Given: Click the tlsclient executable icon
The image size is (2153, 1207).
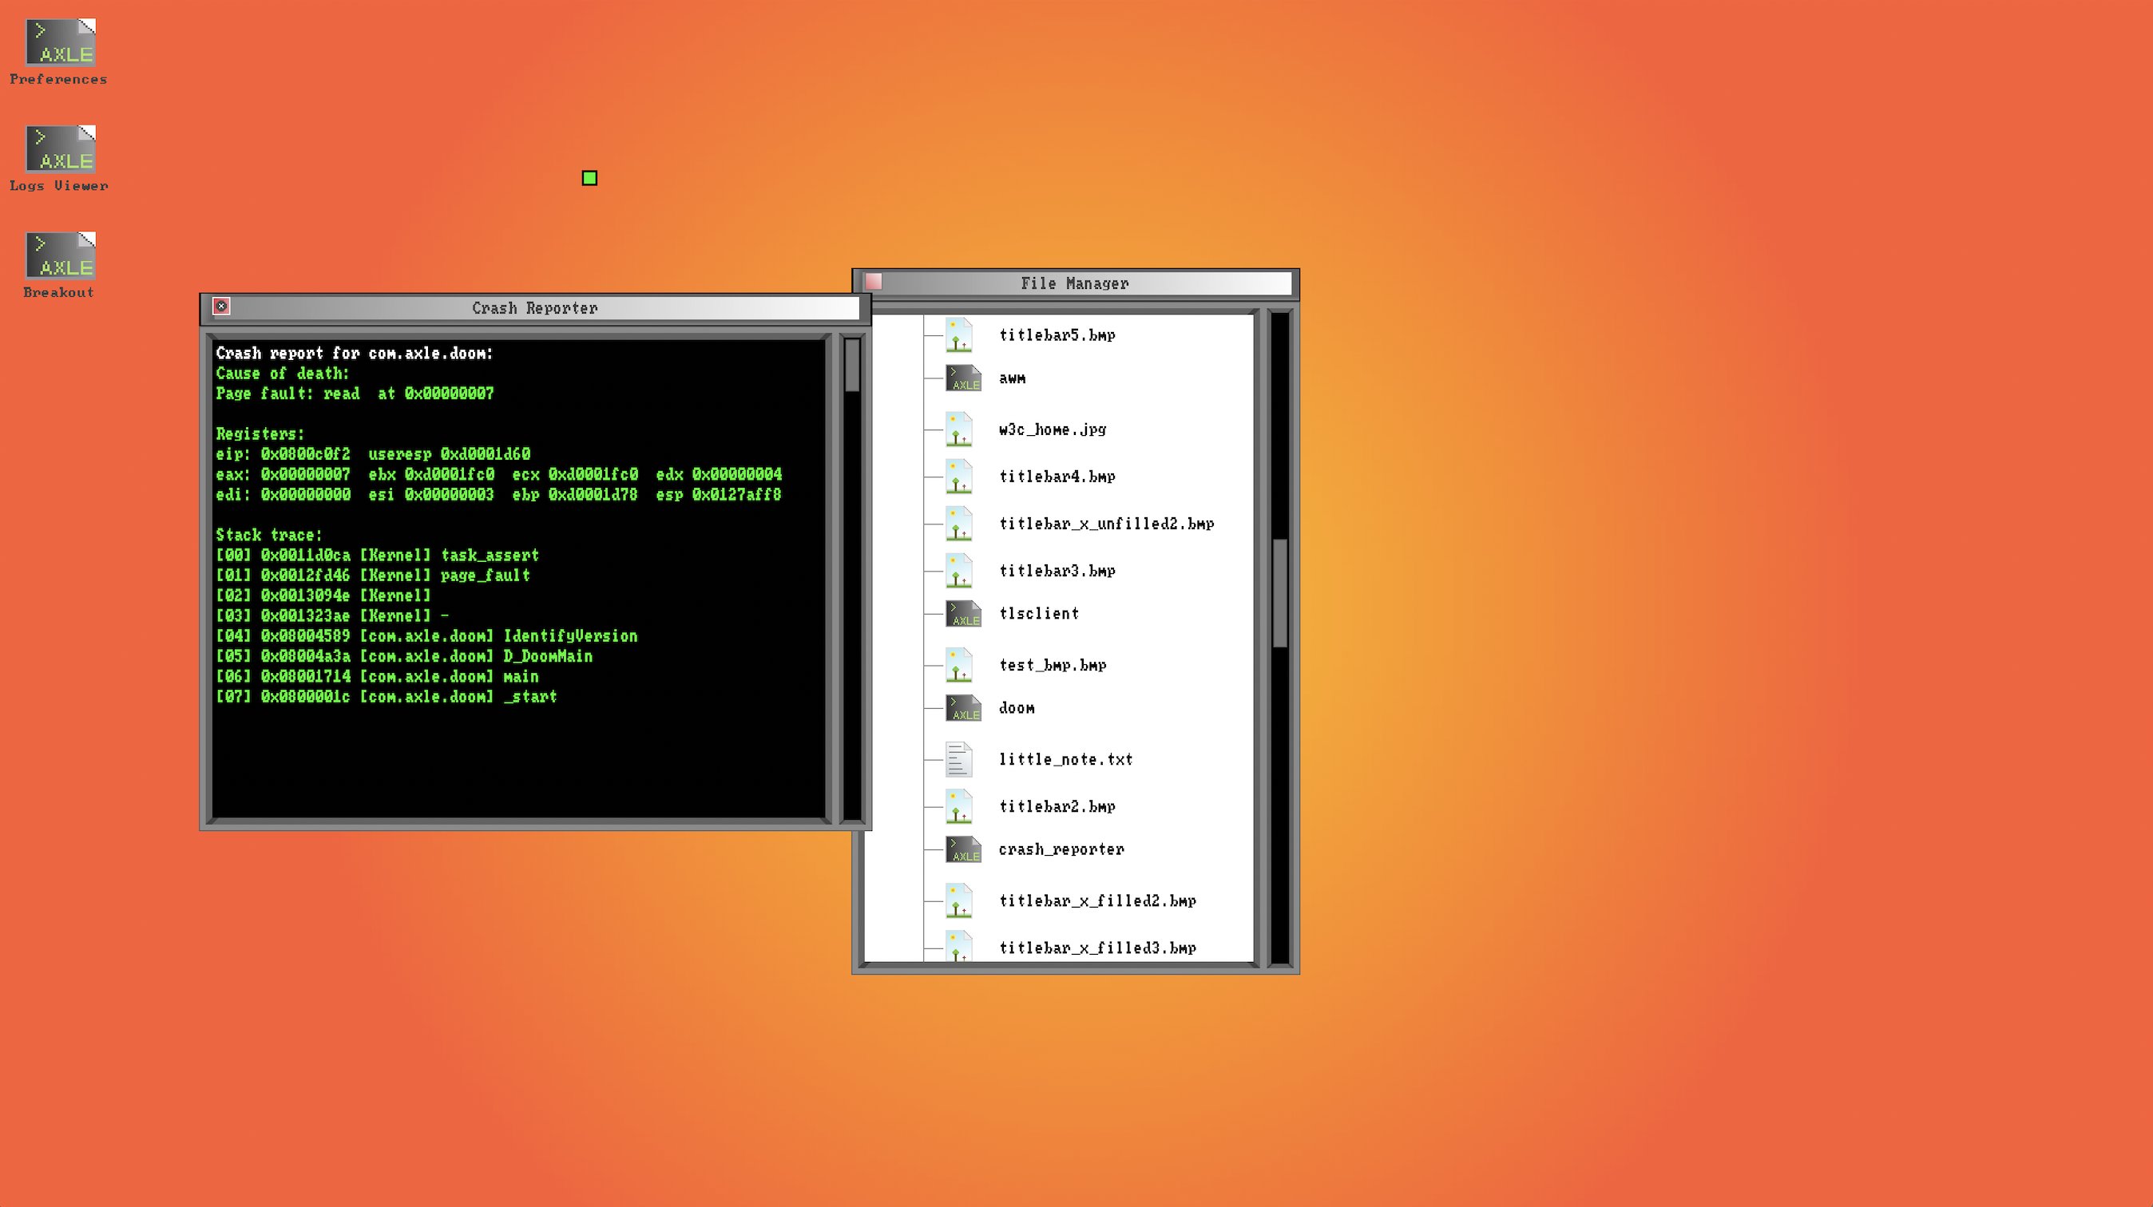Looking at the screenshot, I should [x=963, y=614].
